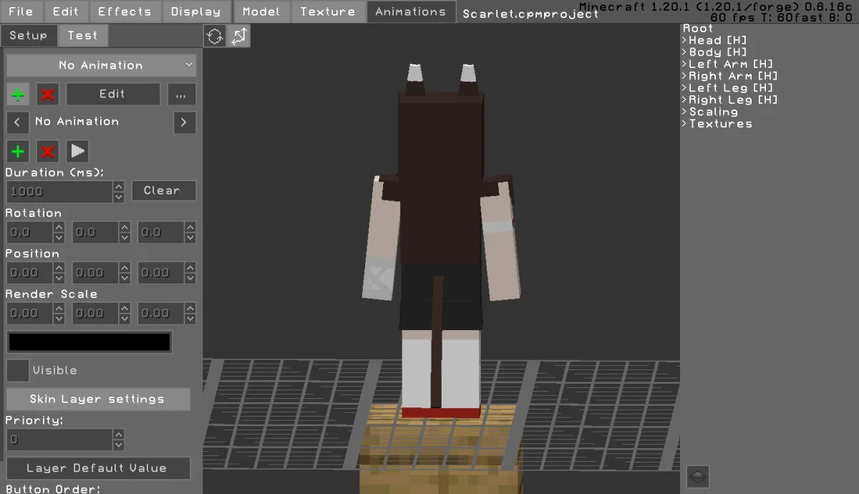Open the Edit menu
The height and width of the screenshot is (494, 859).
66,11
